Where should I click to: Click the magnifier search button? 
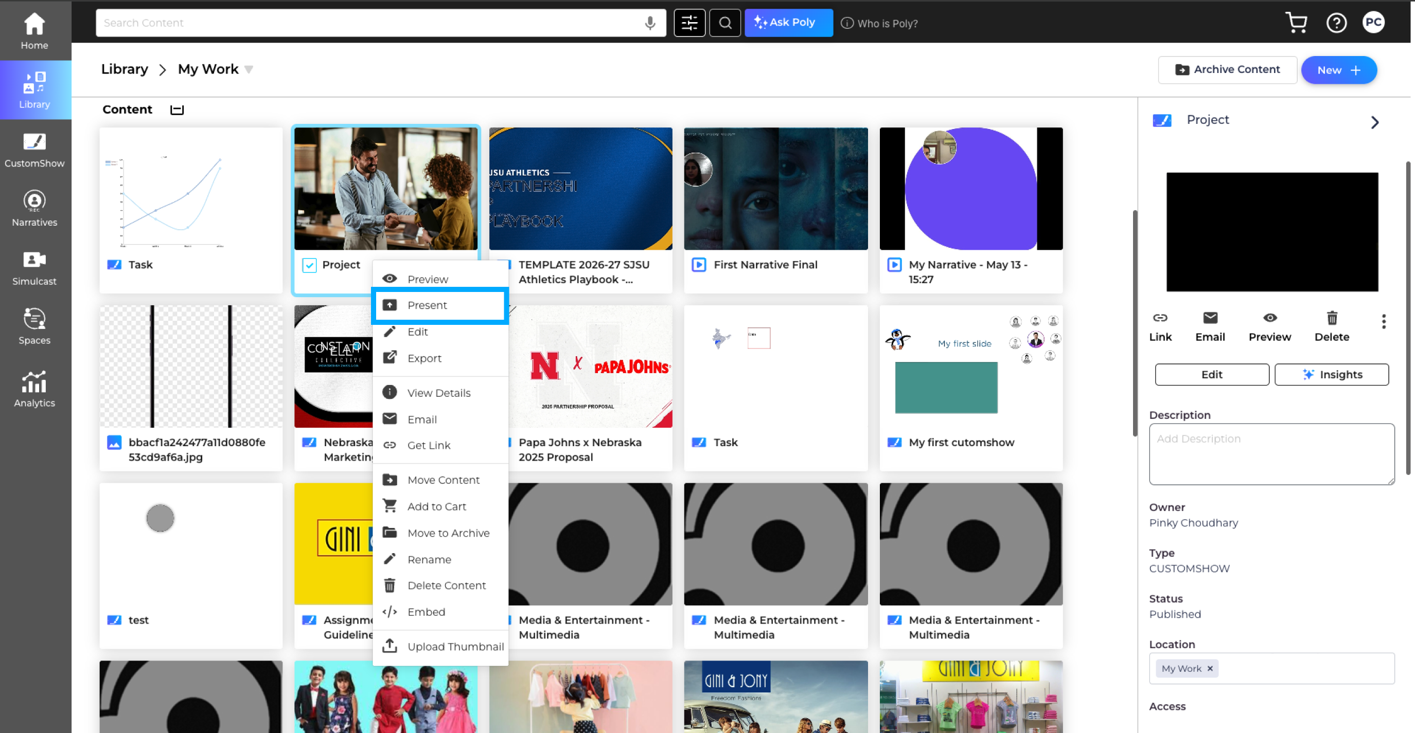[724, 23]
